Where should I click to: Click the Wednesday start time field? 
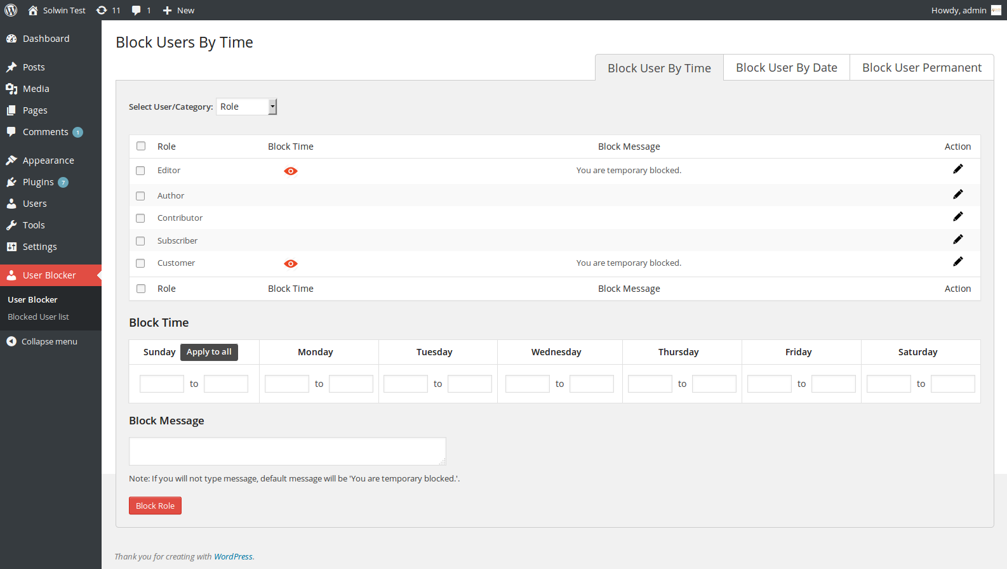[528, 384]
